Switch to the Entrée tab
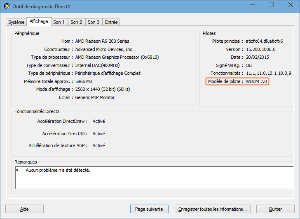The width and height of the screenshot is (300, 219). coord(111,22)
